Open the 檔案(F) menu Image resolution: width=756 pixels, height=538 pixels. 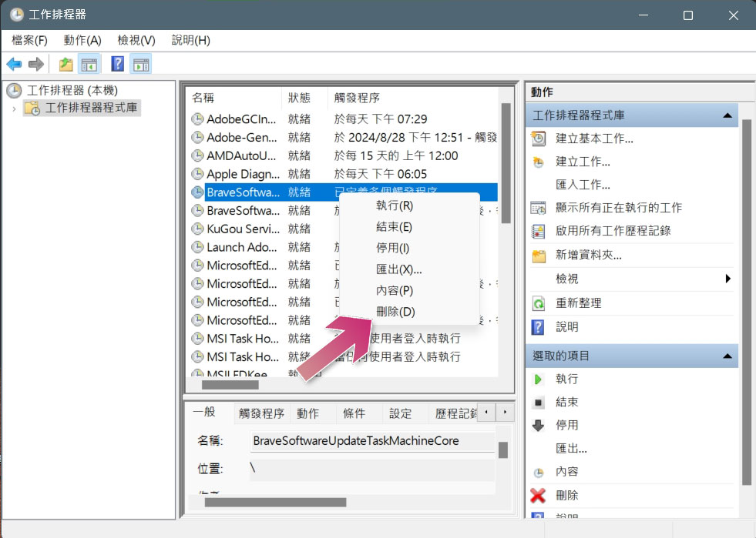pos(29,41)
